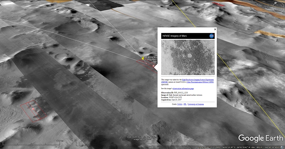Click the Google Earth logo
285x149 pixels.
tap(261, 138)
